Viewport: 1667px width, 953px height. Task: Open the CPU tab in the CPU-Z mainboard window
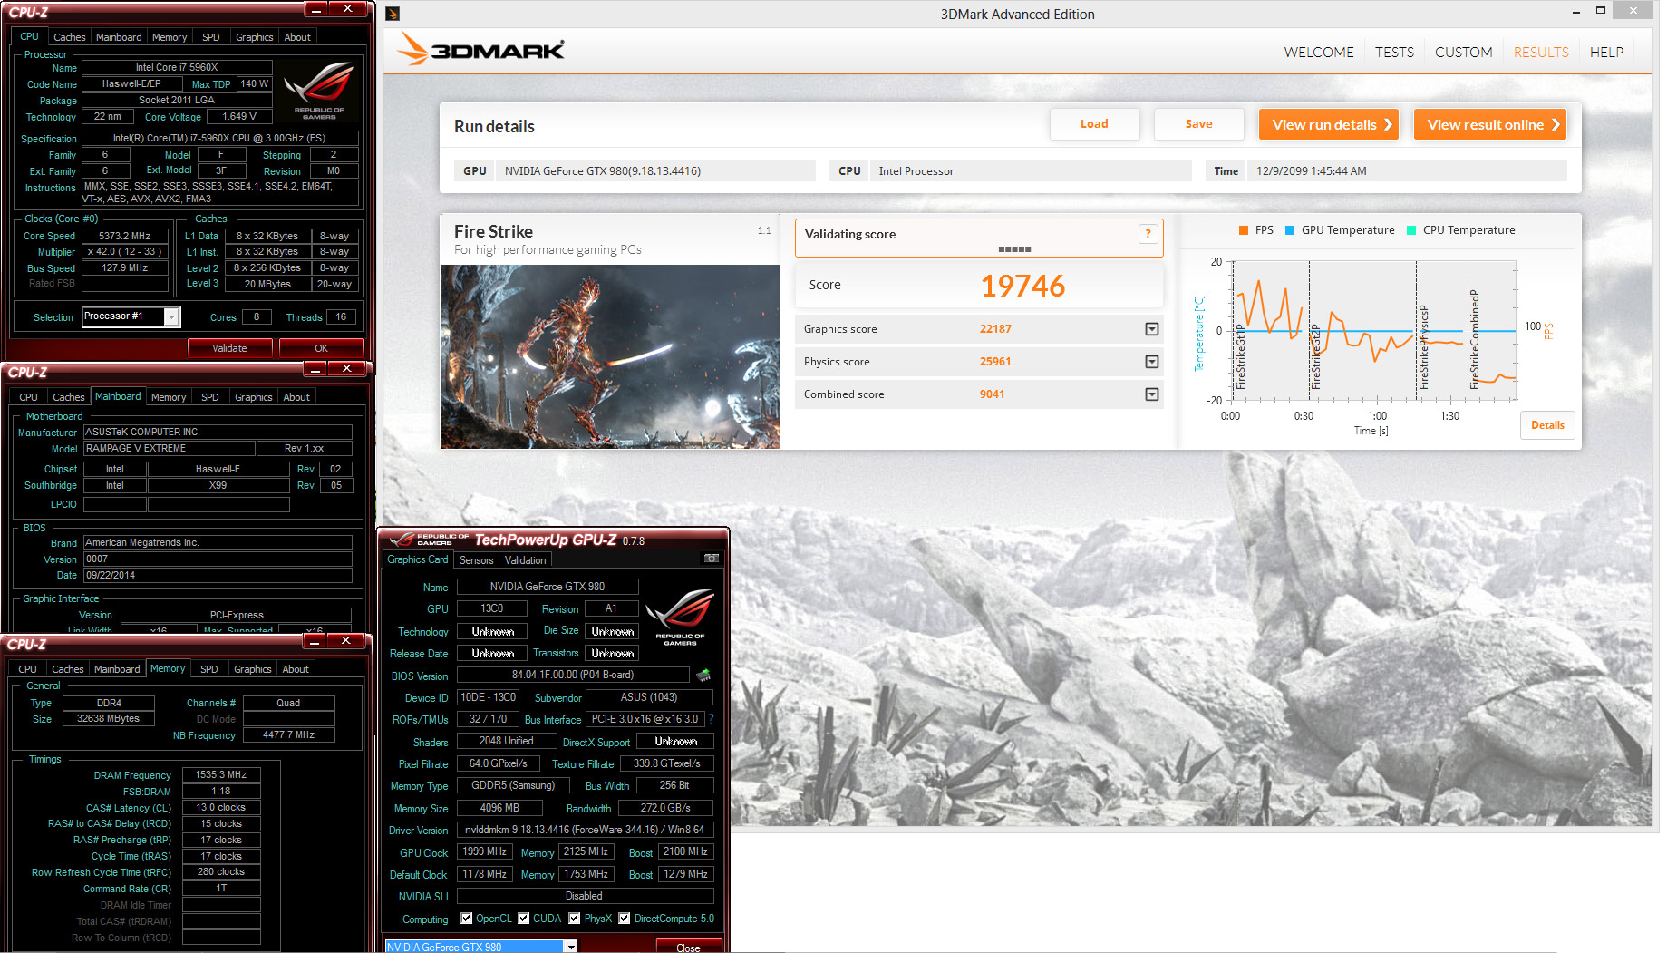coord(29,397)
